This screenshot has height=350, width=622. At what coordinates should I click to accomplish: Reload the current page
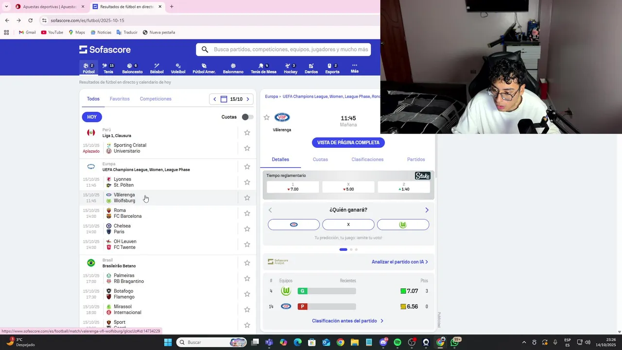pos(31,20)
